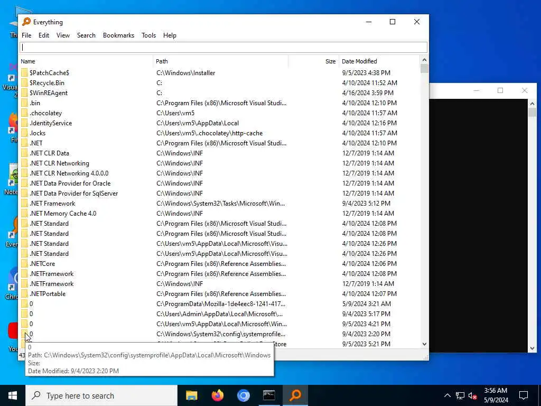Open the Search menu

point(86,35)
